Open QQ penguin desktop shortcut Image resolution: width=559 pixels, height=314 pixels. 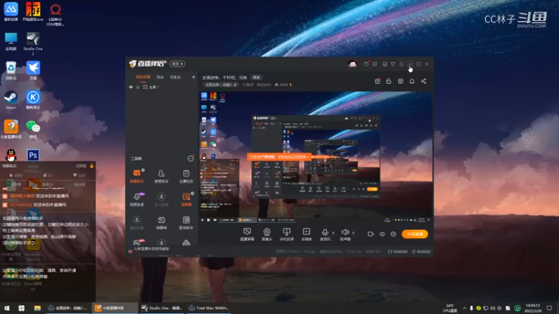click(x=10, y=156)
